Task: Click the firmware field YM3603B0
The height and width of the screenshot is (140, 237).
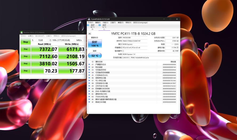Action: click(x=135, y=38)
